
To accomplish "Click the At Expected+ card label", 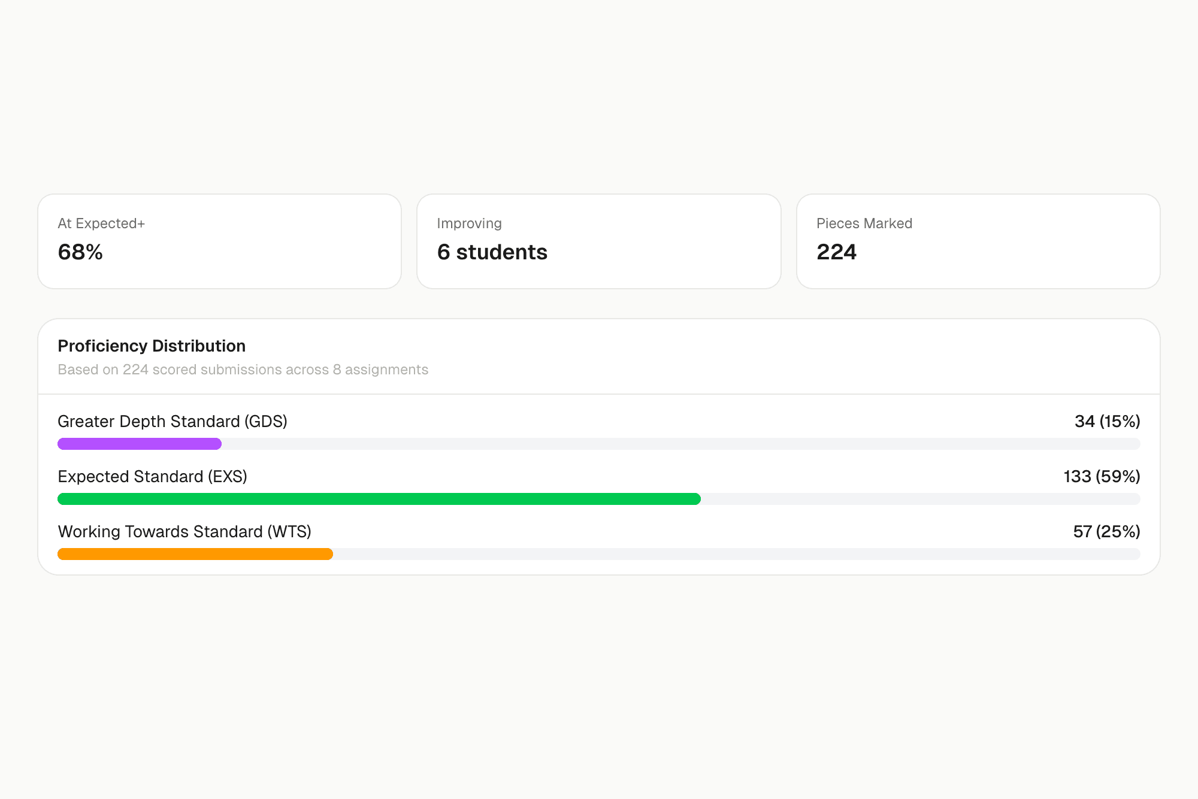I will (x=101, y=223).
